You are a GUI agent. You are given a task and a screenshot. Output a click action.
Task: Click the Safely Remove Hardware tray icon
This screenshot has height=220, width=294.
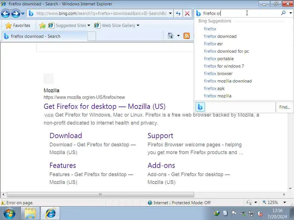[243, 213]
